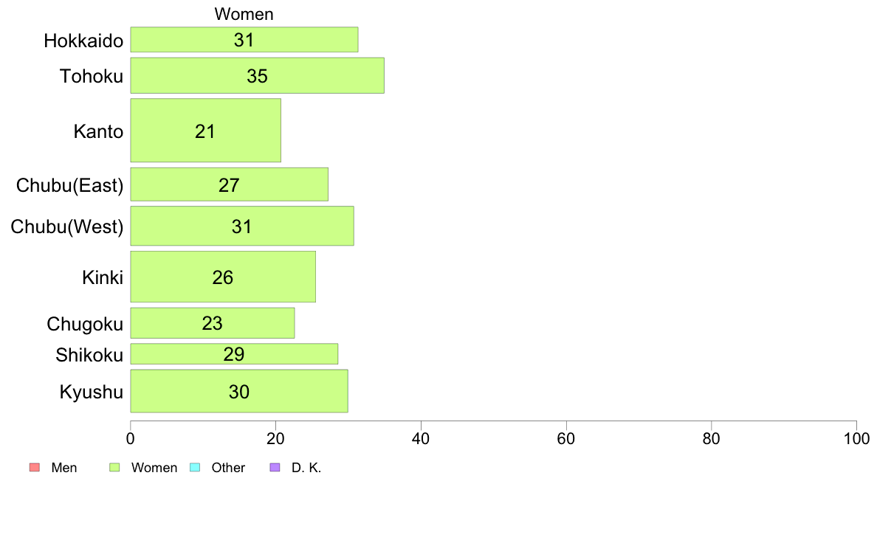Image resolution: width=877 pixels, height=543 pixels.
Task: Click the Chubu(East) bar showing 27
Action: pos(230,184)
